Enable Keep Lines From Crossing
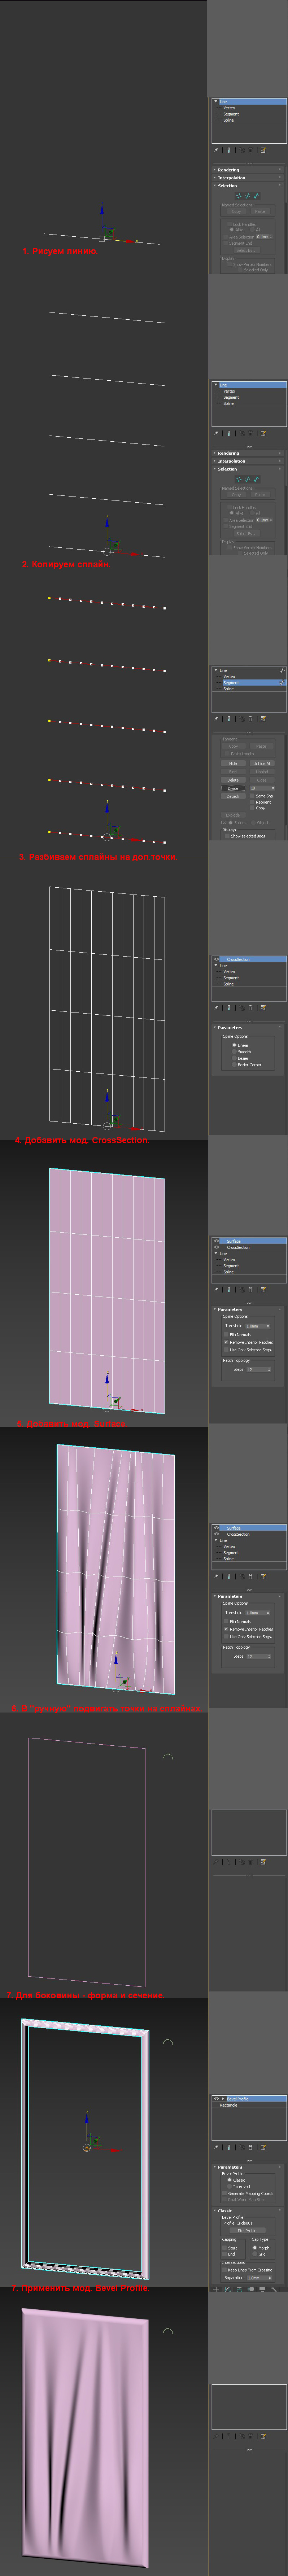288x2576 pixels. (x=225, y=2270)
